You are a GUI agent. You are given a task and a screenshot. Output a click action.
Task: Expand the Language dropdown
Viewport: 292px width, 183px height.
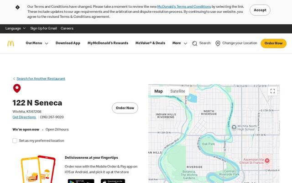tap(16, 28)
